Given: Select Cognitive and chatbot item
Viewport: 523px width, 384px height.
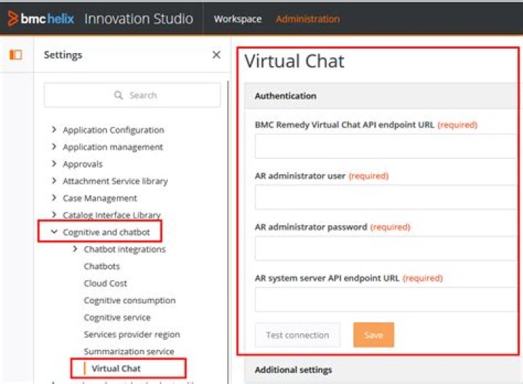Looking at the screenshot, I should pyautogui.click(x=106, y=232).
